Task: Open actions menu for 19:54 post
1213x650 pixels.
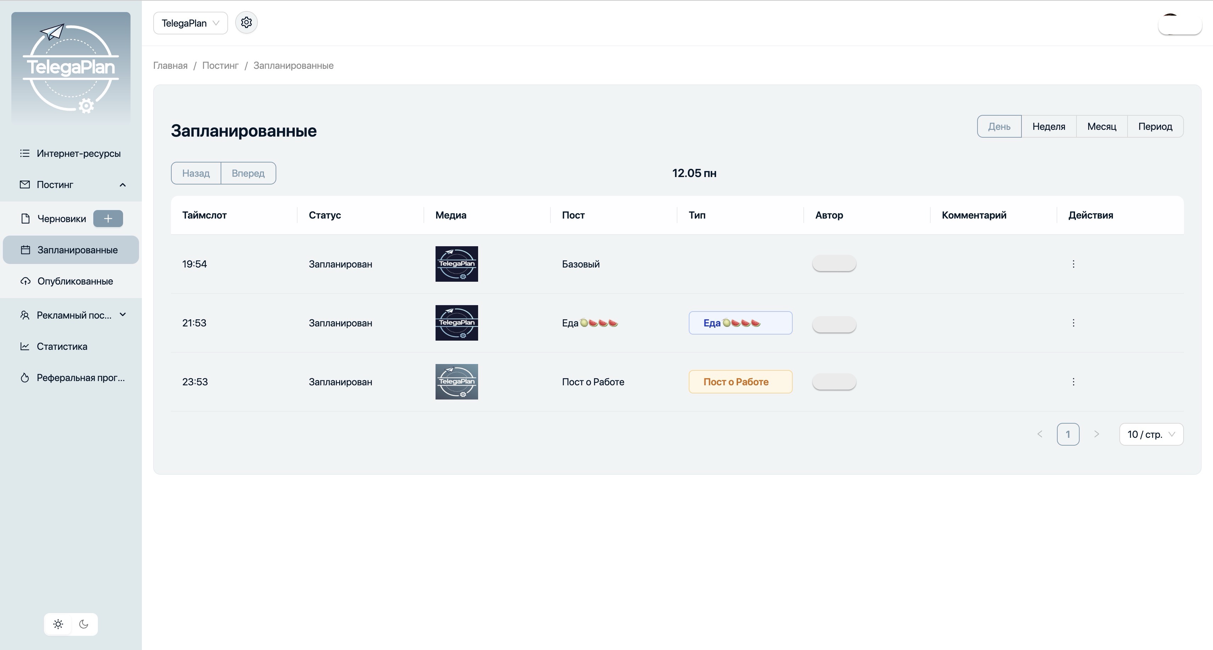Action: [x=1074, y=264]
